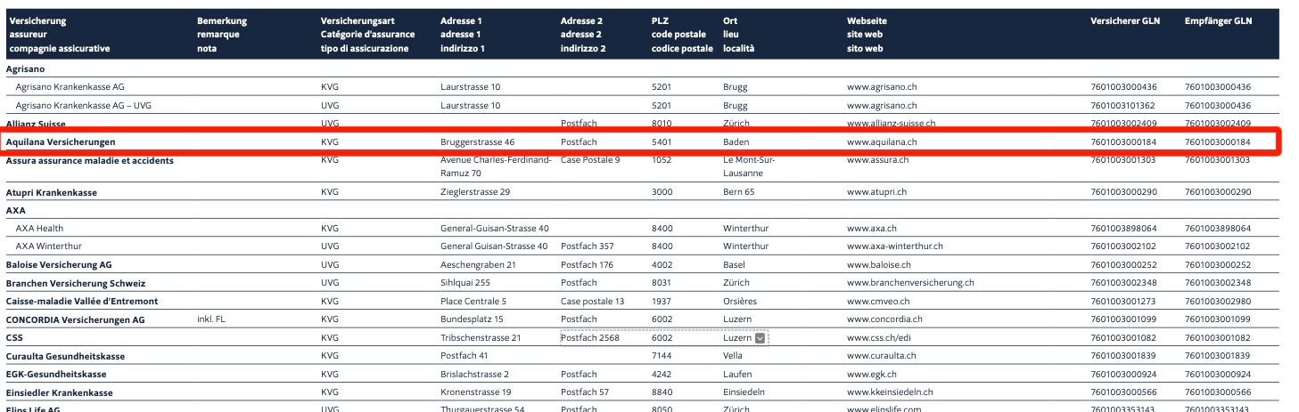Select Einsiedler Krankenkasse insurer name

point(60,392)
